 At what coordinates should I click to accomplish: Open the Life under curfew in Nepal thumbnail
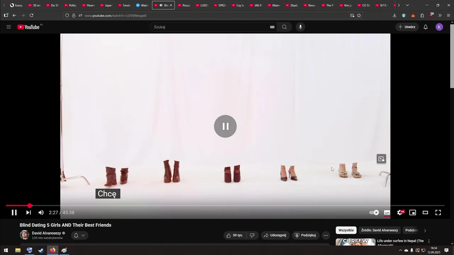(x=355, y=242)
